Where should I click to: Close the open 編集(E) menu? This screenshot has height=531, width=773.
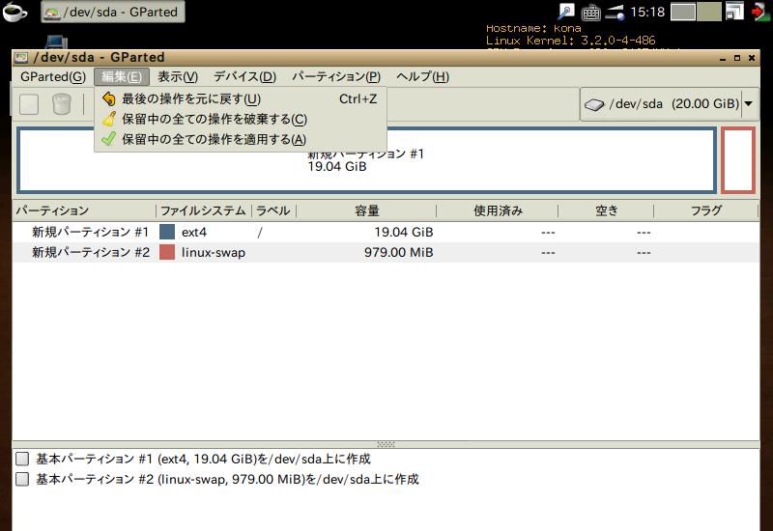tap(122, 77)
